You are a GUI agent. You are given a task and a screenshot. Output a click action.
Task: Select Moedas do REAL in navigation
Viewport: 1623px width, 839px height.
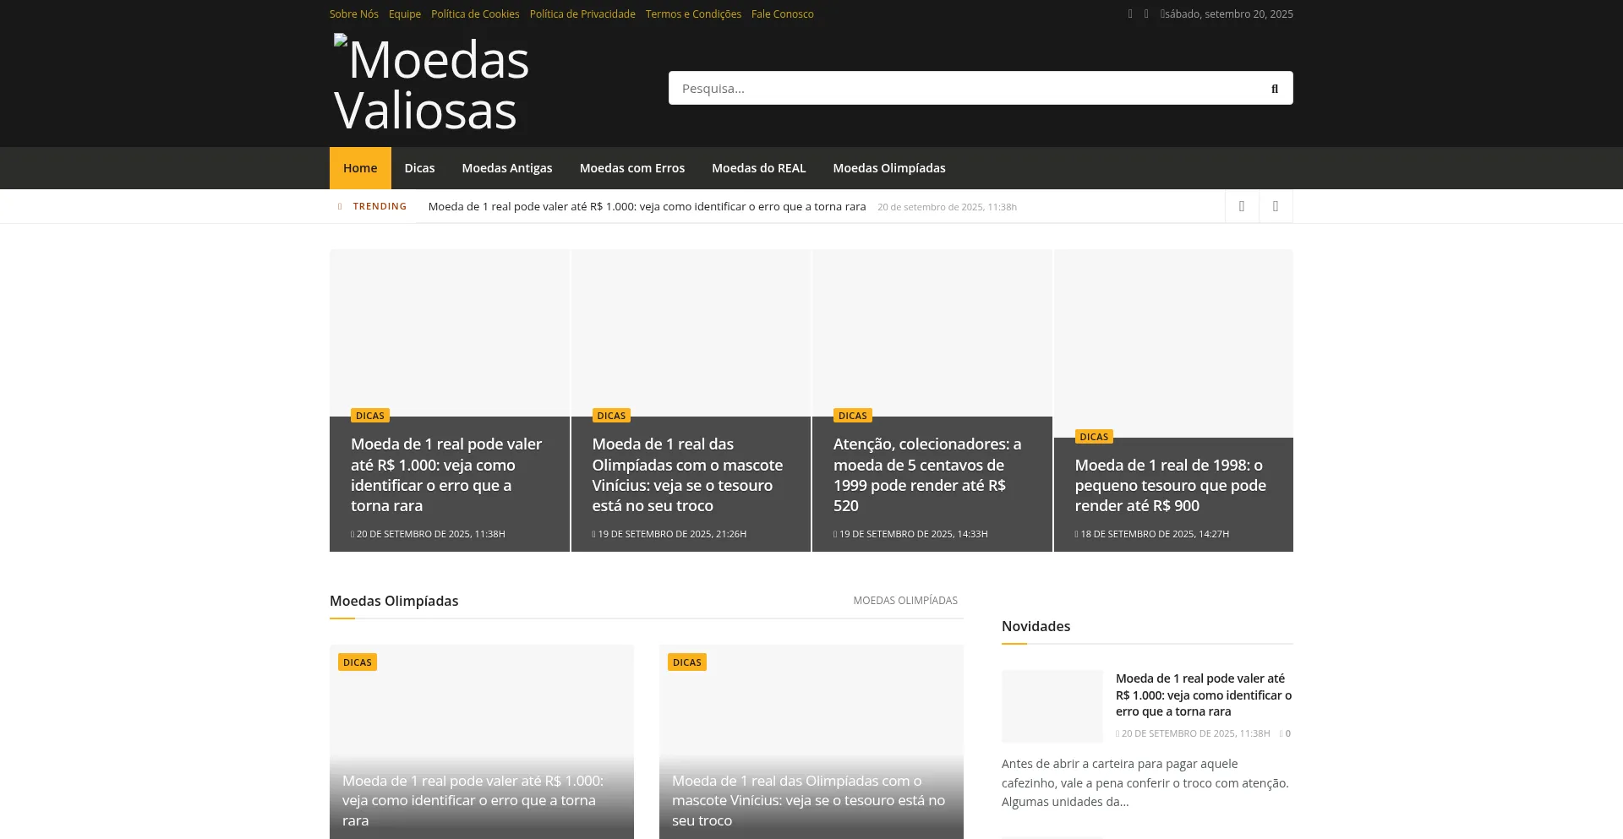click(758, 168)
